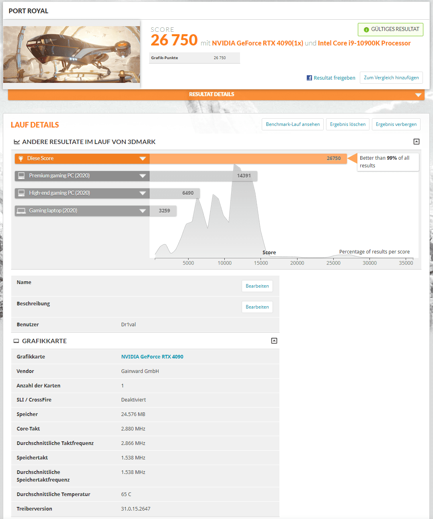Click the Anzahl der Karten label
Image resolution: width=433 pixels, height=519 pixels.
39,386
